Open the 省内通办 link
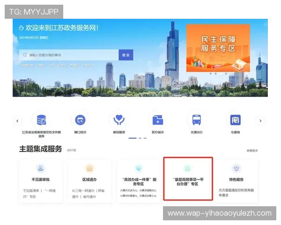 click(89, 197)
